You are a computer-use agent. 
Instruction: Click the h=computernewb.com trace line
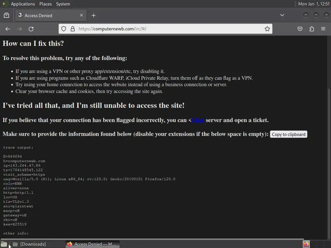click(x=24, y=161)
